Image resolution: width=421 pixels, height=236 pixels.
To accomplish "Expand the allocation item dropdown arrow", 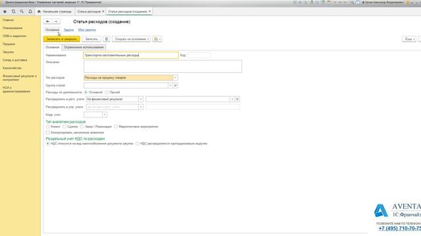I will pos(232,99).
